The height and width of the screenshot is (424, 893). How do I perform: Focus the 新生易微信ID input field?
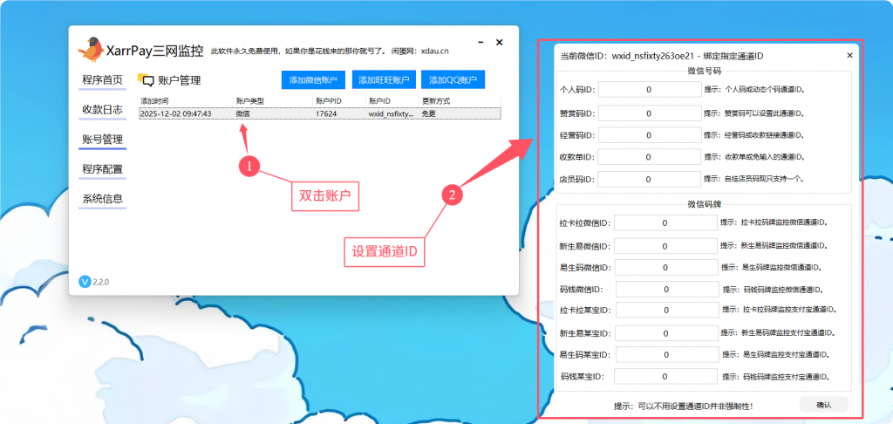[665, 246]
